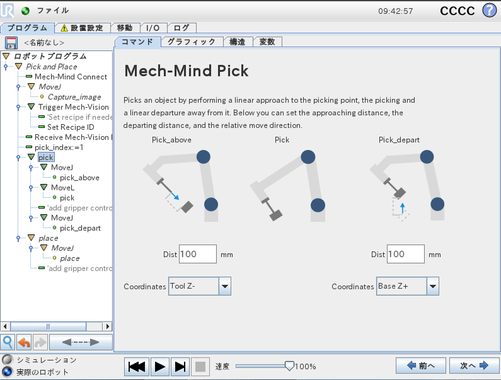The width and height of the screenshot is (501, 380).
Task: Click the warning icon on 設置設定 tab
Action: coord(64,28)
